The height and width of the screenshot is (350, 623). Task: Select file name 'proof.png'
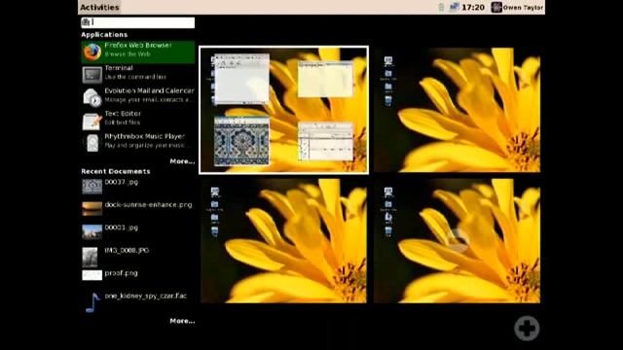point(121,273)
